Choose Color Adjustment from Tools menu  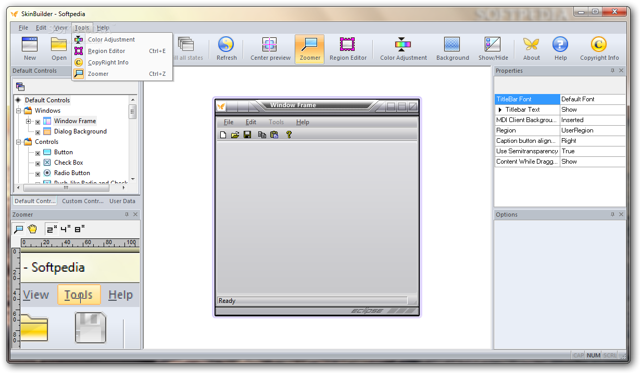(122, 39)
